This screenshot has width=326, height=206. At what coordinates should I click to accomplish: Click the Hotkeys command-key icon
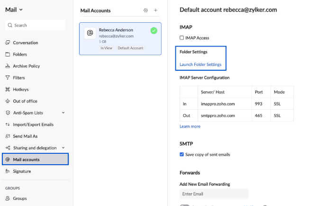click(8, 89)
